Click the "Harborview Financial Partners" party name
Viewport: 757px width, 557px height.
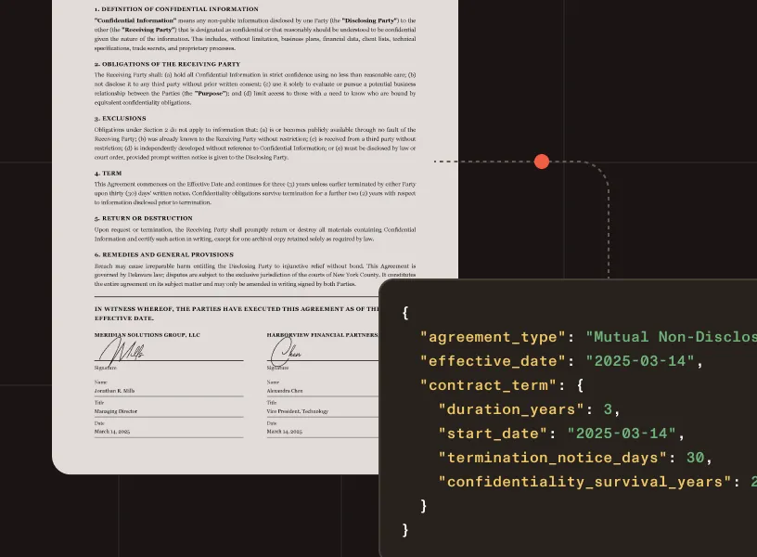323,335
